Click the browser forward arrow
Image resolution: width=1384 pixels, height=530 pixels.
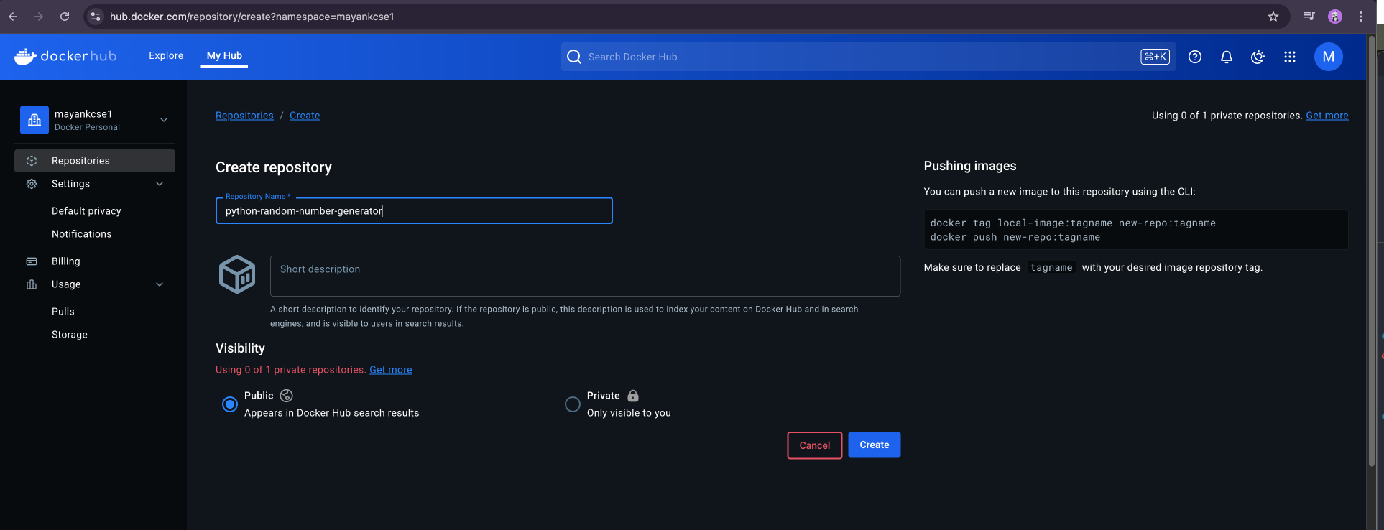click(39, 17)
